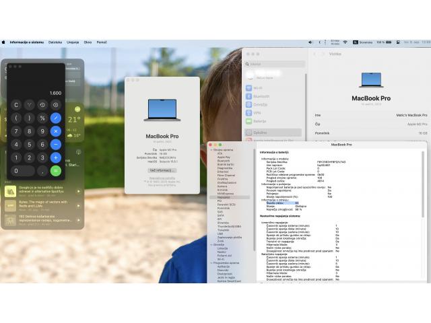Select Kamera in System Information sidebar

(222, 186)
